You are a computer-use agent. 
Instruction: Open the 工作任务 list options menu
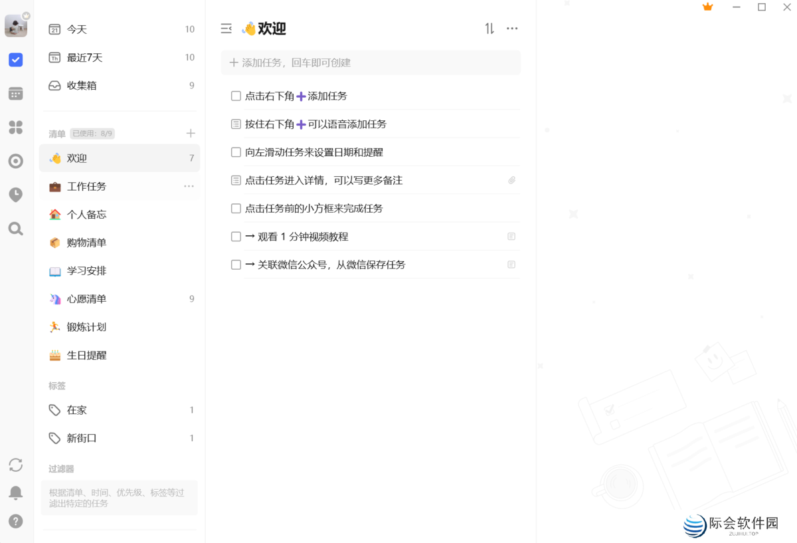coord(189,186)
